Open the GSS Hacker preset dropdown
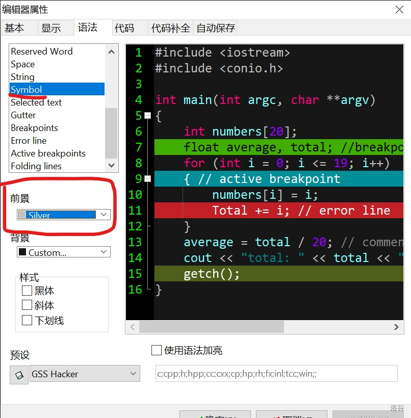The image size is (411, 418). pyautogui.click(x=132, y=374)
